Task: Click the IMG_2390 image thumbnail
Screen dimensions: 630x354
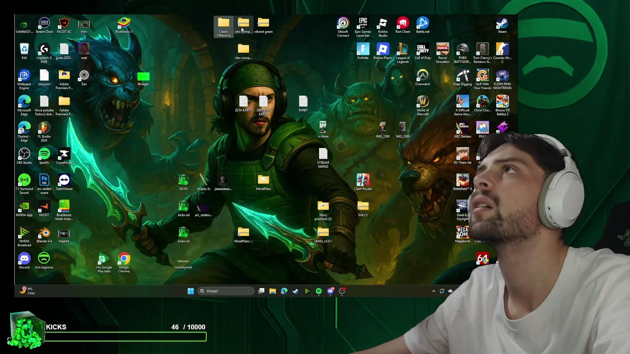Action: (x=383, y=130)
